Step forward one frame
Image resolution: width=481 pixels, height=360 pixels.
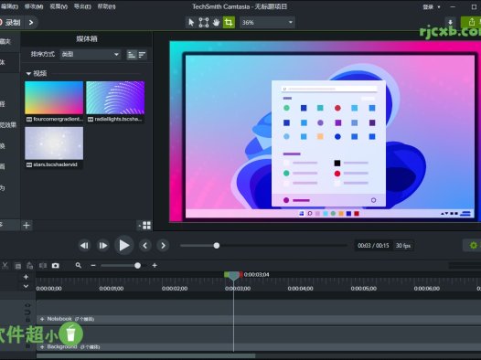tap(102, 246)
